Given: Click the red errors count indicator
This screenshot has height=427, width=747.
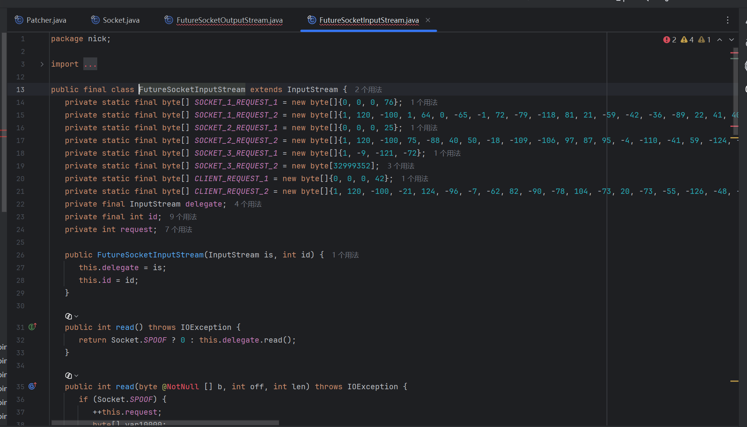Looking at the screenshot, I should [670, 40].
